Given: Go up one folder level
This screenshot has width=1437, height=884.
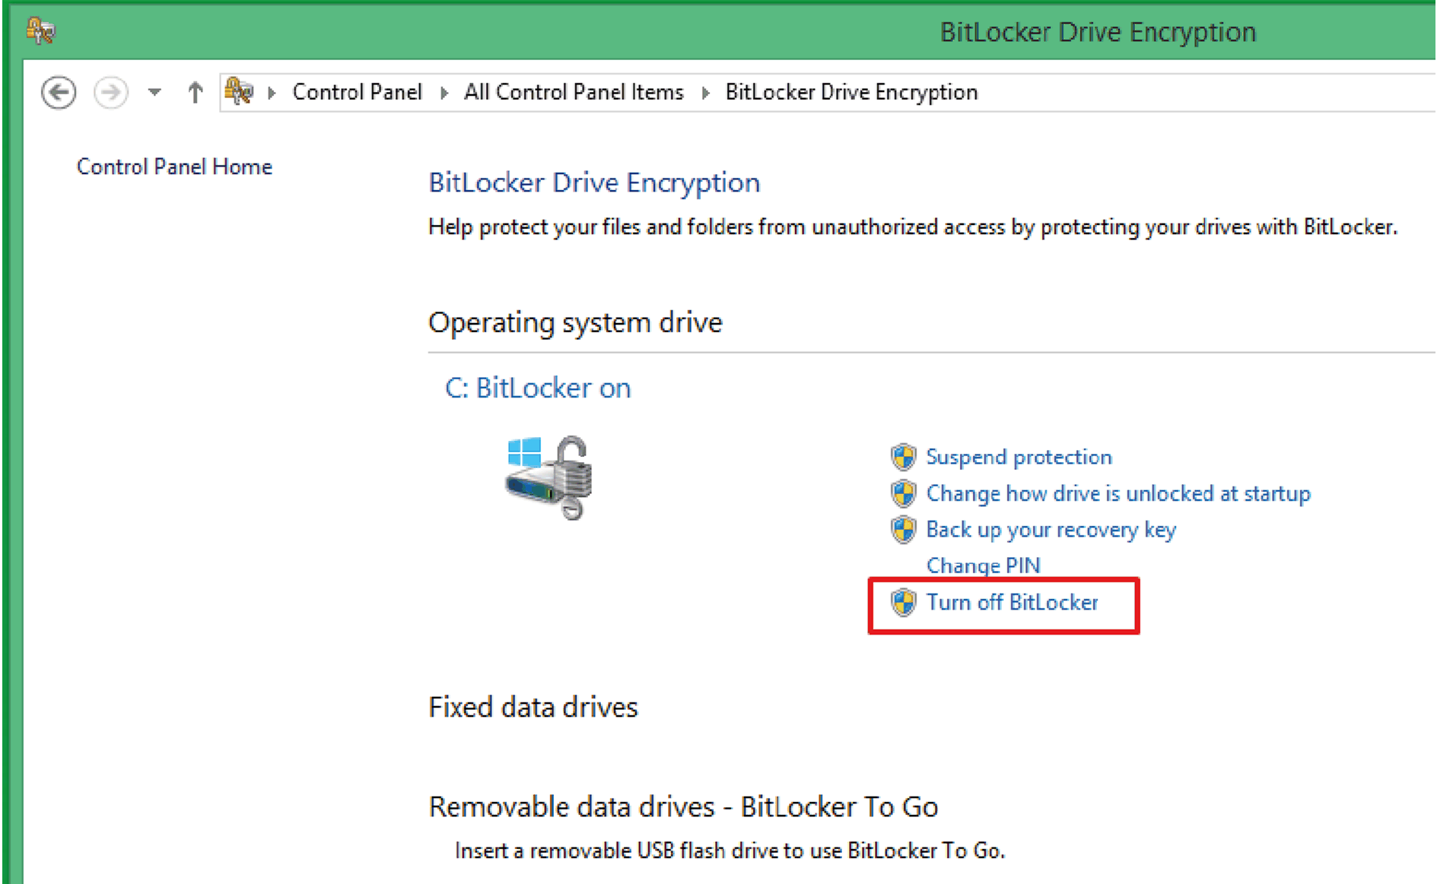Looking at the screenshot, I should (196, 93).
